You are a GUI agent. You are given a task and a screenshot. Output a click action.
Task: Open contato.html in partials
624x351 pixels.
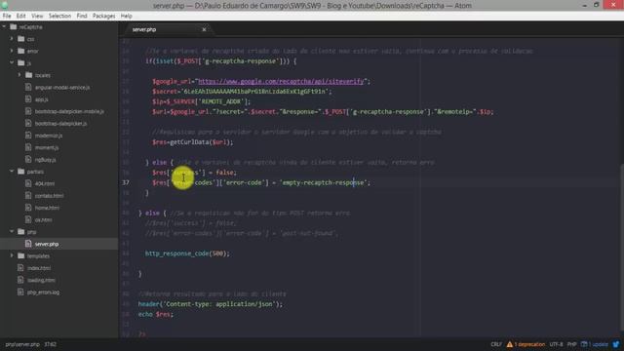point(49,195)
